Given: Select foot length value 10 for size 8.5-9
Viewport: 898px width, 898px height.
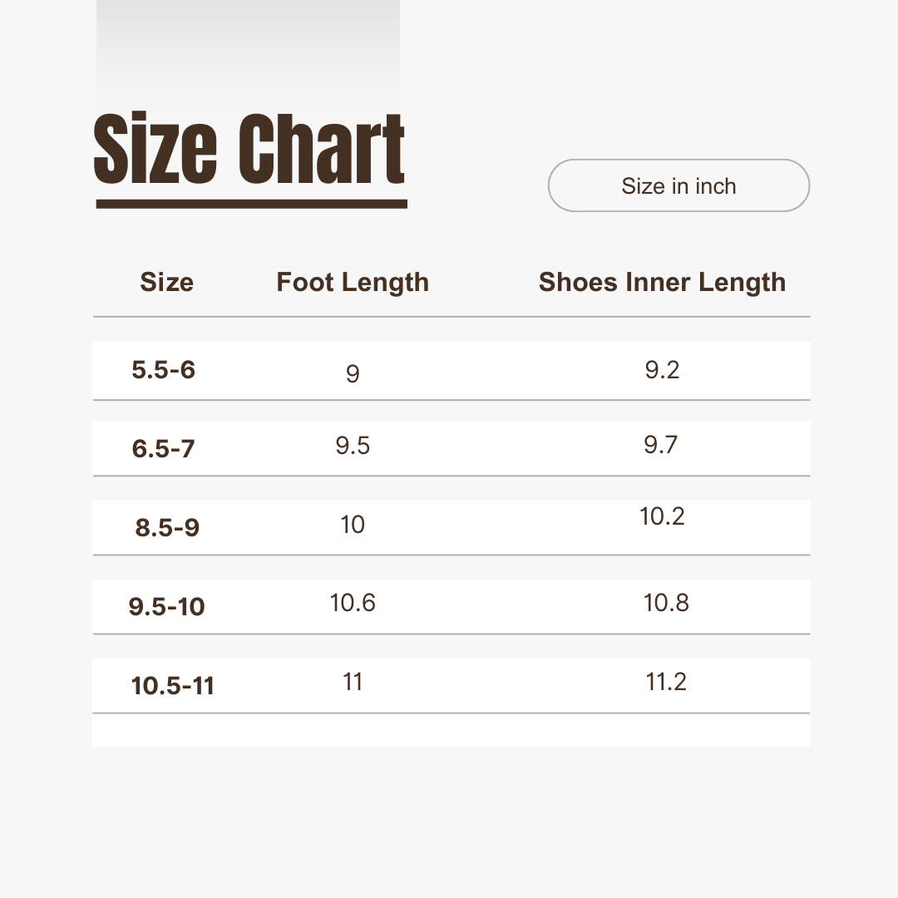Looking at the screenshot, I should pos(353,525).
